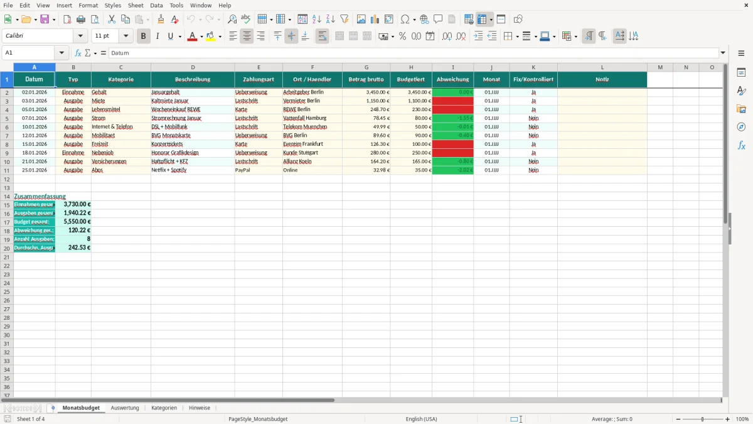Switch to the Kategorien sheet tab
The height and width of the screenshot is (424, 753).
point(164,408)
